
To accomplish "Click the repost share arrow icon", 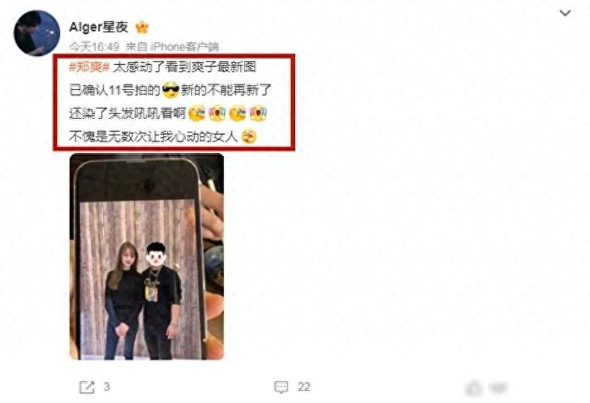I will [x=87, y=387].
